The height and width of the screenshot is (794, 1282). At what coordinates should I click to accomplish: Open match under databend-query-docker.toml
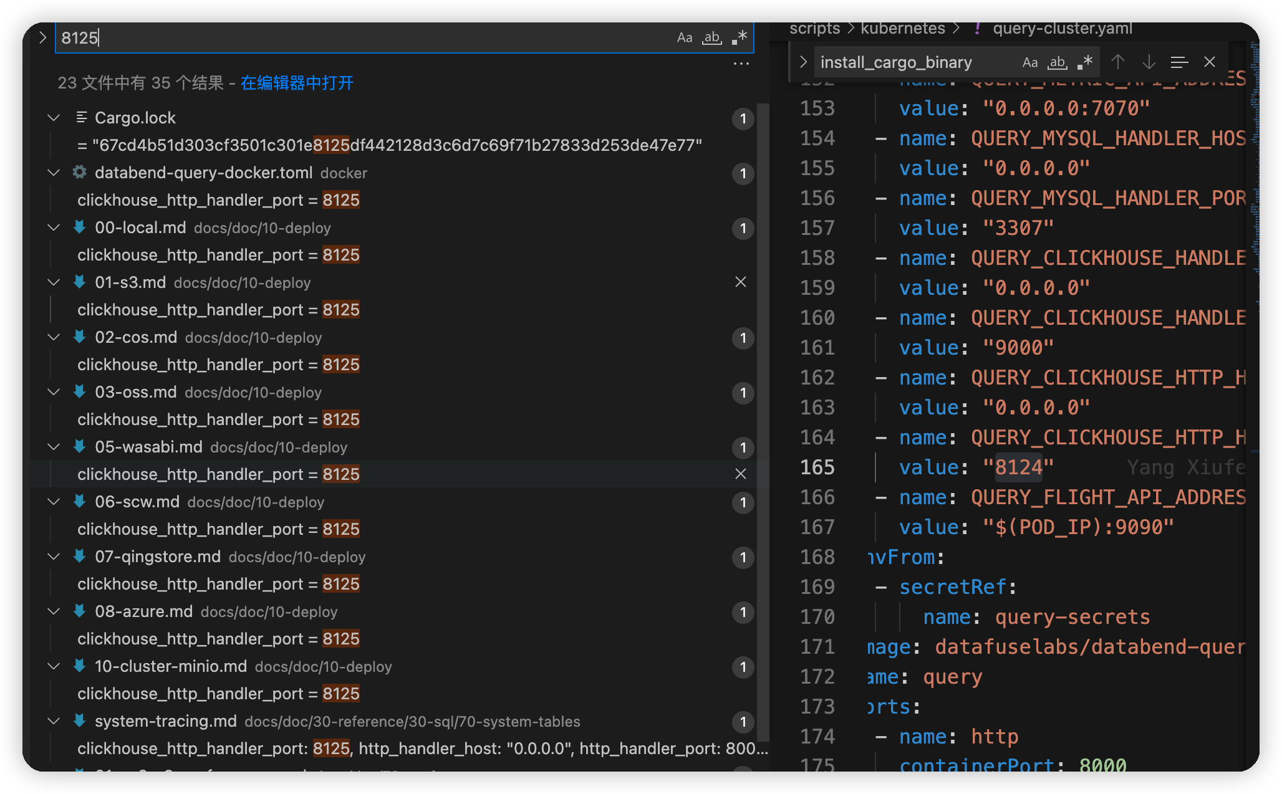pos(218,200)
